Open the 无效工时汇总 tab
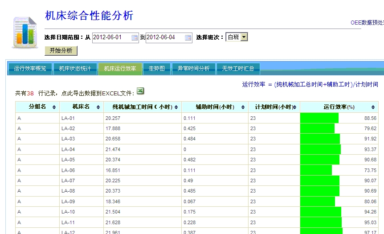The height and width of the screenshot is (234, 384). click(x=238, y=69)
